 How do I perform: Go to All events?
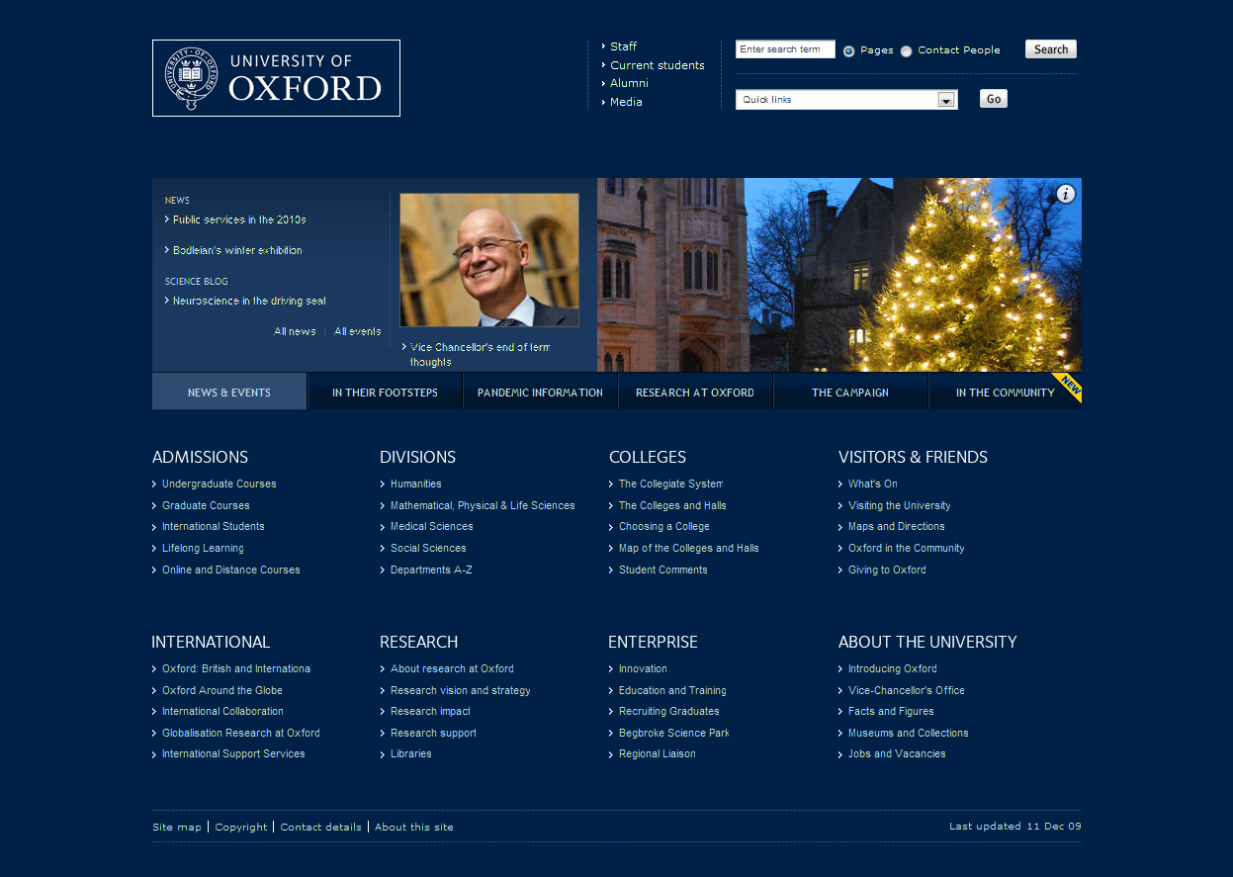point(357,331)
